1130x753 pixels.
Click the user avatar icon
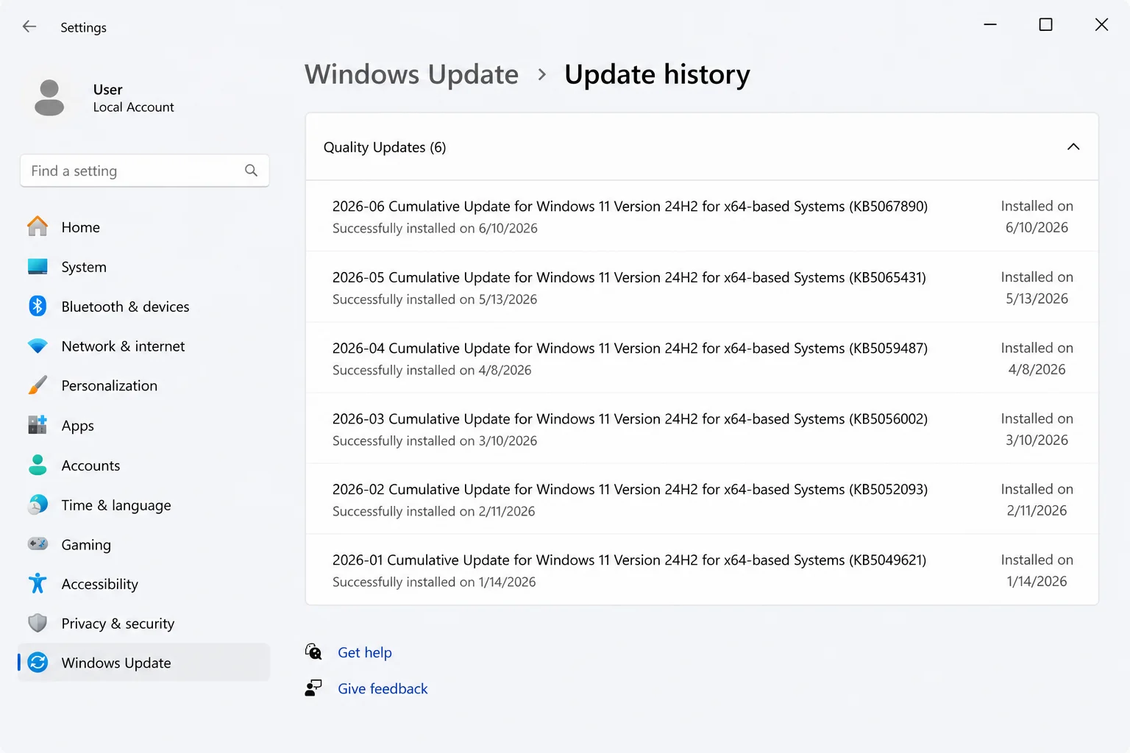coord(49,98)
